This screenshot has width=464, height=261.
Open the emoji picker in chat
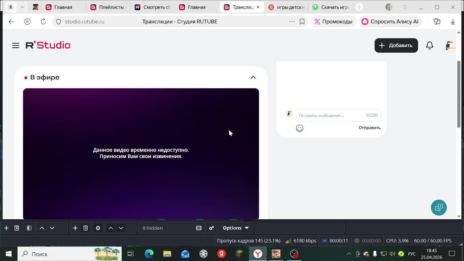pos(299,128)
